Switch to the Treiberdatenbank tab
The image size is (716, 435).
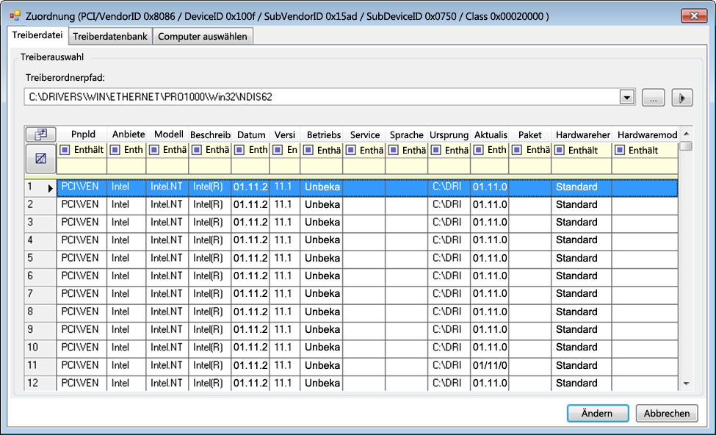pos(110,36)
